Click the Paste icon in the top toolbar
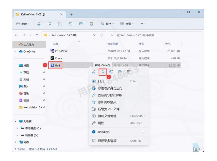 60,24
